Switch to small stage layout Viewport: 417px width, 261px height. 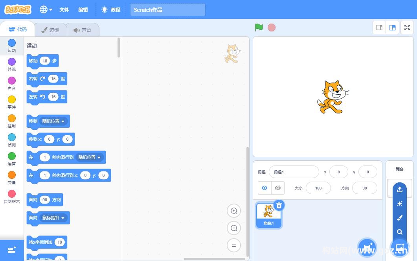pos(379,28)
